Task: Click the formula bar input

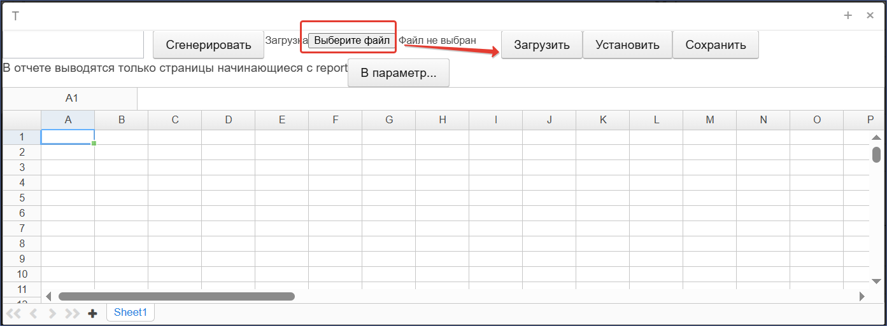Action: tap(511, 98)
